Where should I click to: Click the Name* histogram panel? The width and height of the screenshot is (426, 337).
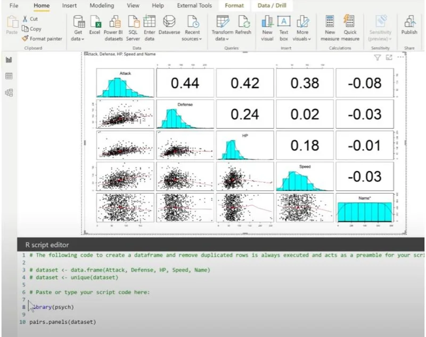click(365, 207)
